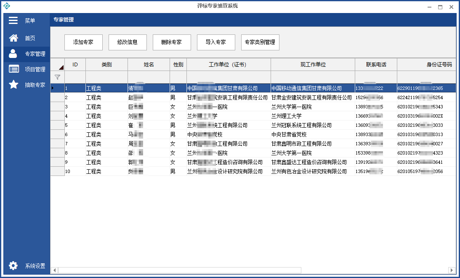Close the 评标专家抽取系统 window

coord(451,7)
